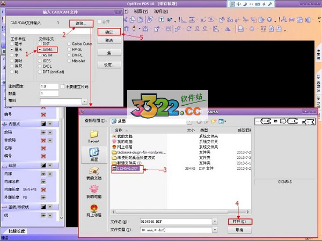322x241 pixels.
Task: Click the 数量 input field
Action: coord(49,93)
